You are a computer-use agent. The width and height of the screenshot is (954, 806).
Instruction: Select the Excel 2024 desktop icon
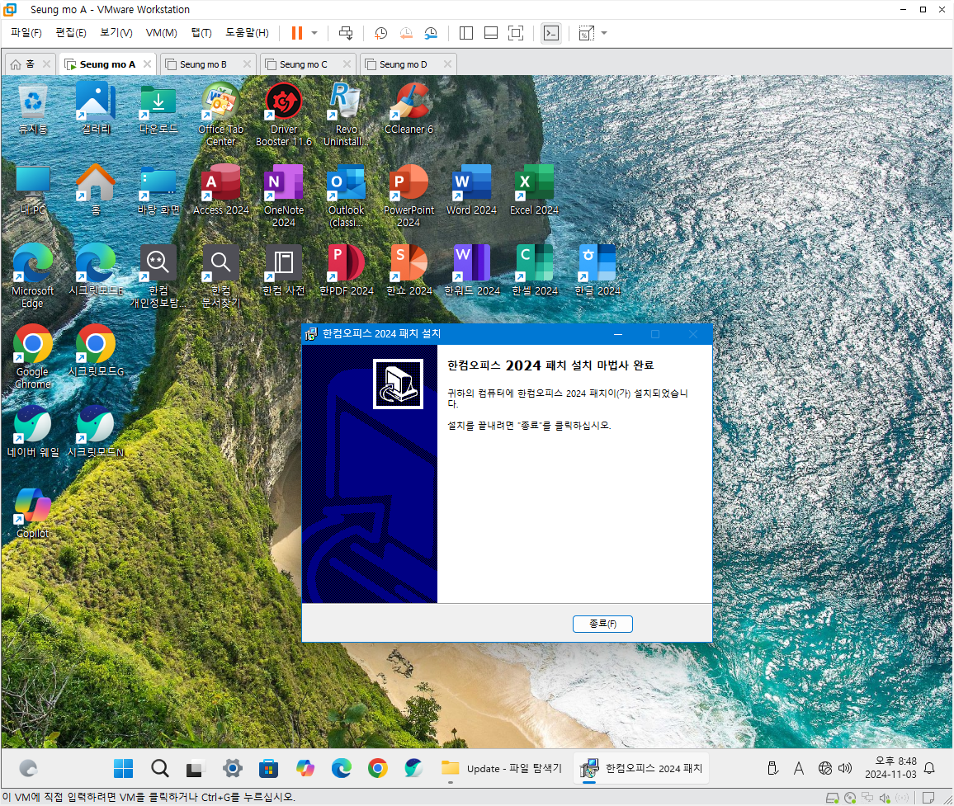coord(534,191)
